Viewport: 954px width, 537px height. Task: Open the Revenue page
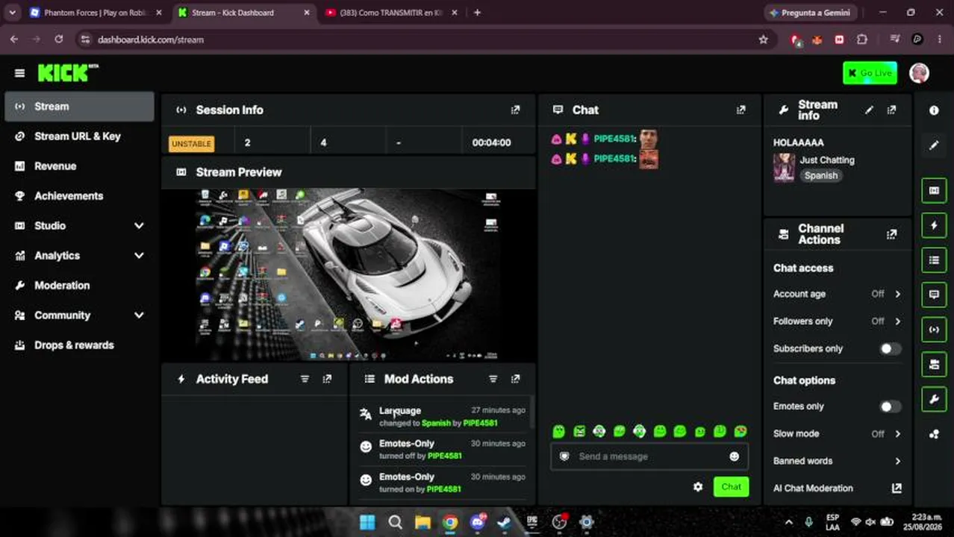pos(79,166)
